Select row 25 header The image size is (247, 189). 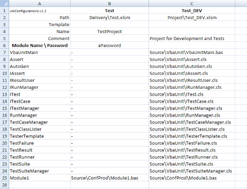[x=4, y=178]
